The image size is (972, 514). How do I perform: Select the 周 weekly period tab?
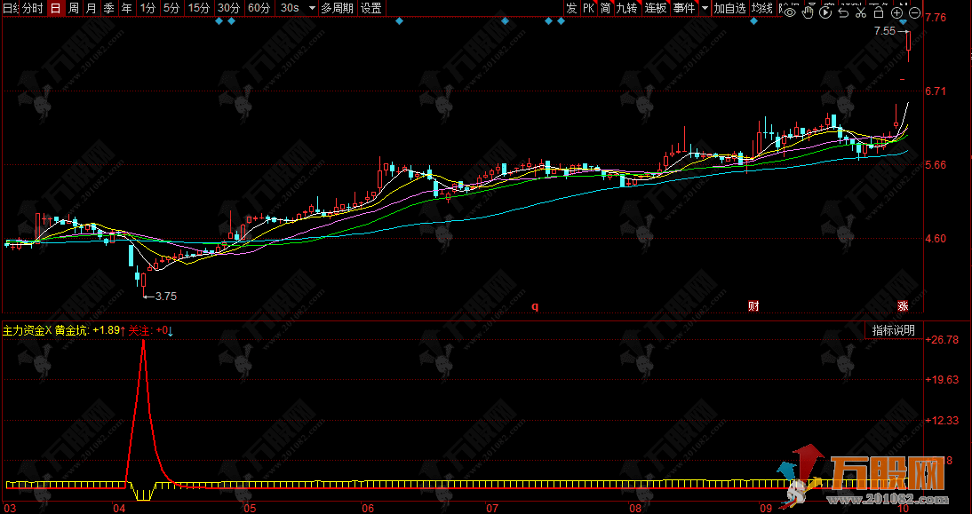click(74, 8)
